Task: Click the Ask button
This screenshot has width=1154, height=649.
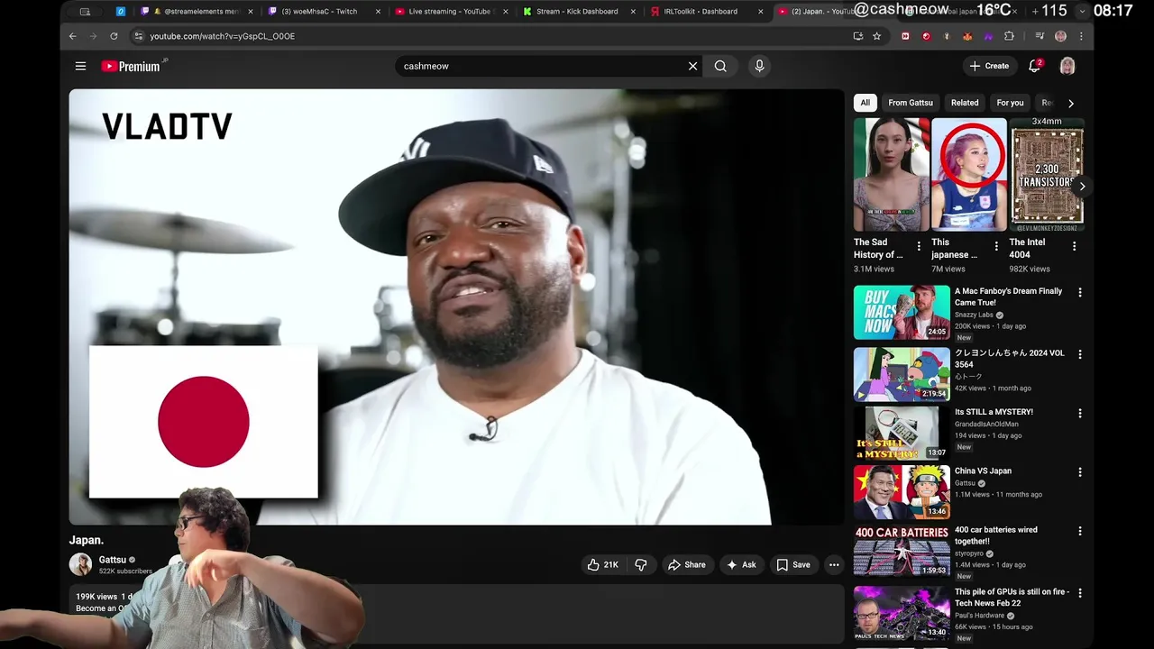Action: coord(741,565)
